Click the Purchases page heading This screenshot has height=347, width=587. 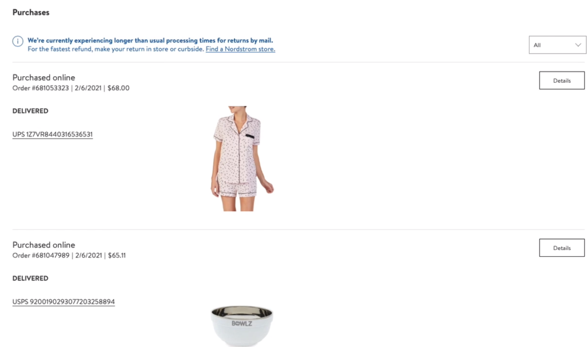pyautogui.click(x=31, y=13)
